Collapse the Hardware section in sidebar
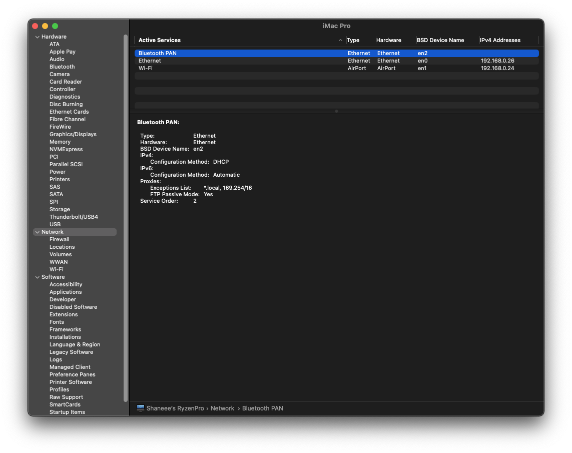The image size is (572, 453). point(37,37)
